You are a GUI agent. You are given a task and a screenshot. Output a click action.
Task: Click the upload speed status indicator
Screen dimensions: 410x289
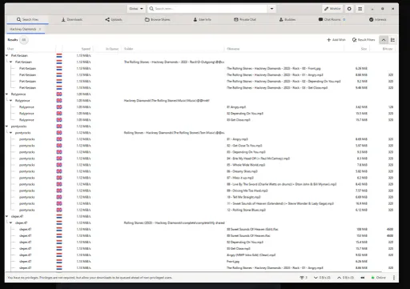tap(345, 278)
